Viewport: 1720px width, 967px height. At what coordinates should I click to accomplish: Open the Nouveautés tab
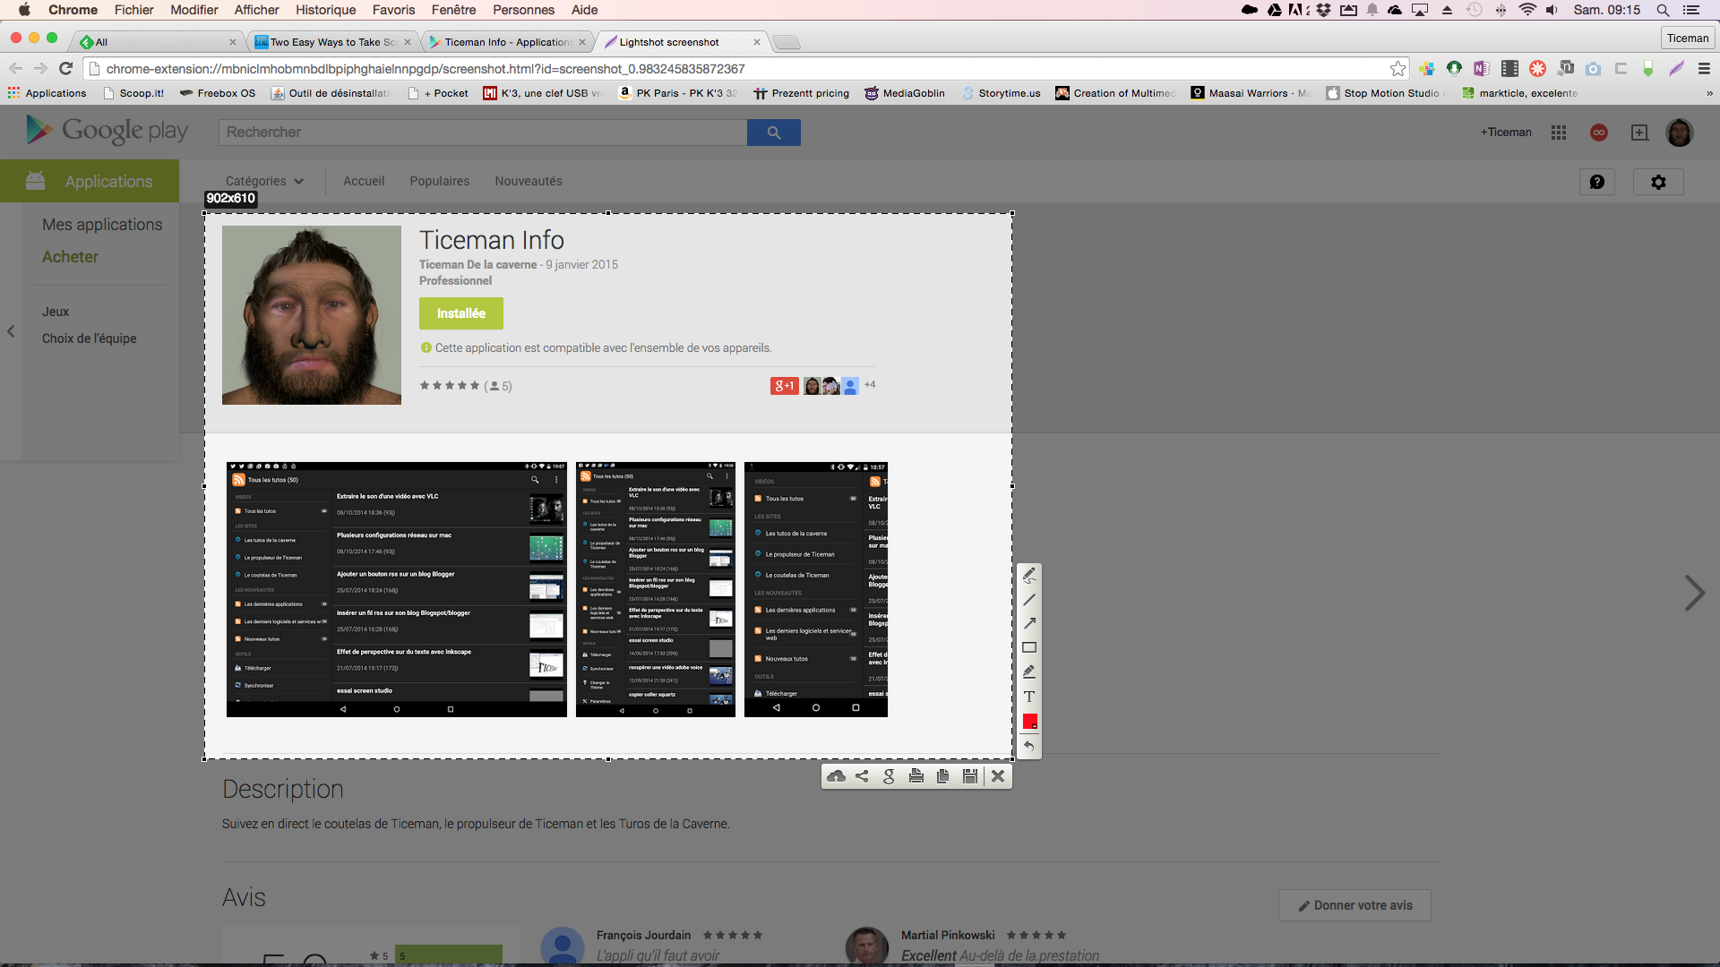[529, 181]
